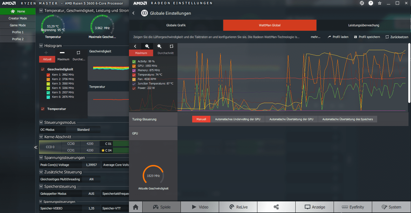Choose Automatische Übertaktung des Speichers
Viewport: 411px width, 213px height.
(x=347, y=119)
